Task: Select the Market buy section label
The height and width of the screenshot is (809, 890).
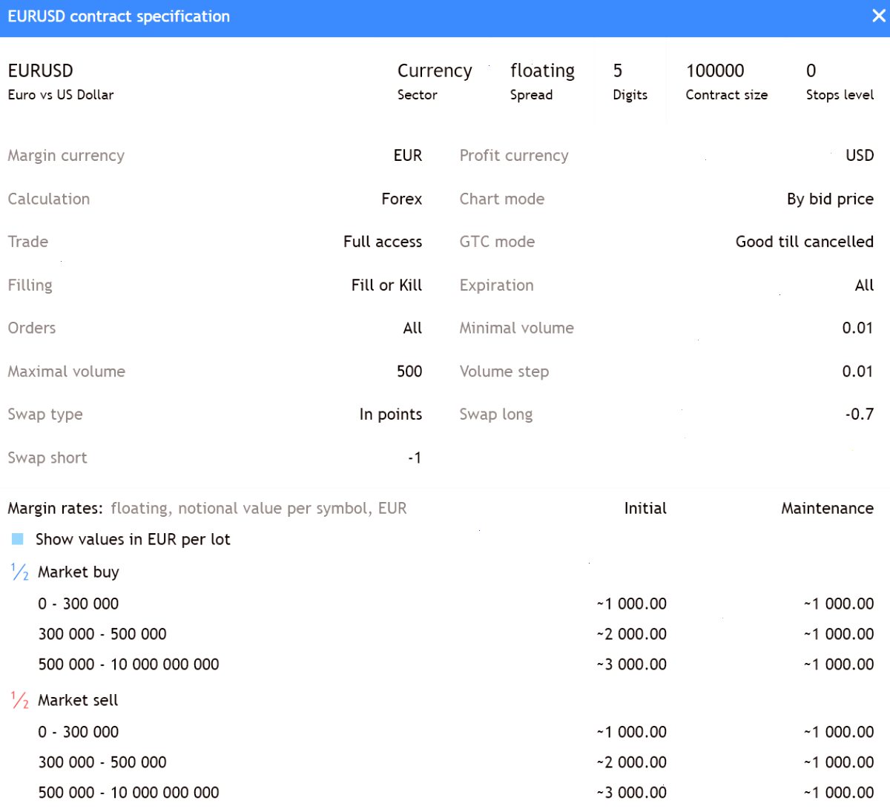Action: [x=79, y=572]
